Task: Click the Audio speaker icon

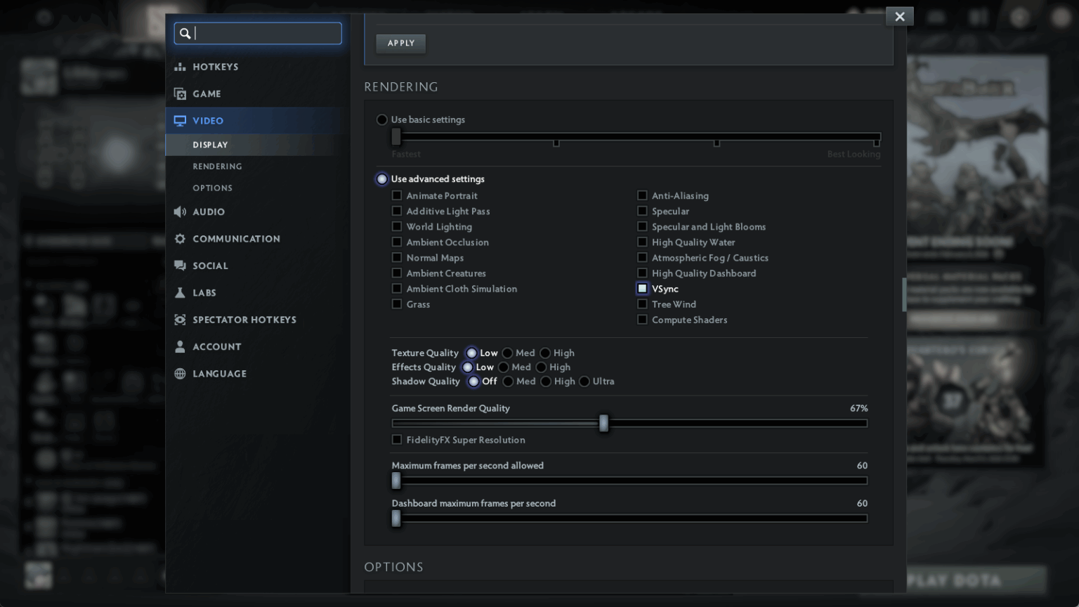Action: pyautogui.click(x=180, y=211)
